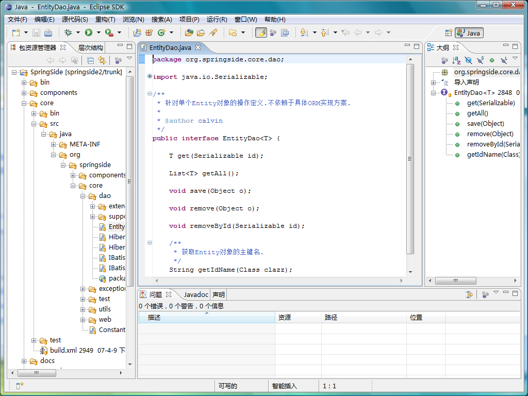Open the 重构(T) menu
The image size is (528, 396).
[105, 20]
